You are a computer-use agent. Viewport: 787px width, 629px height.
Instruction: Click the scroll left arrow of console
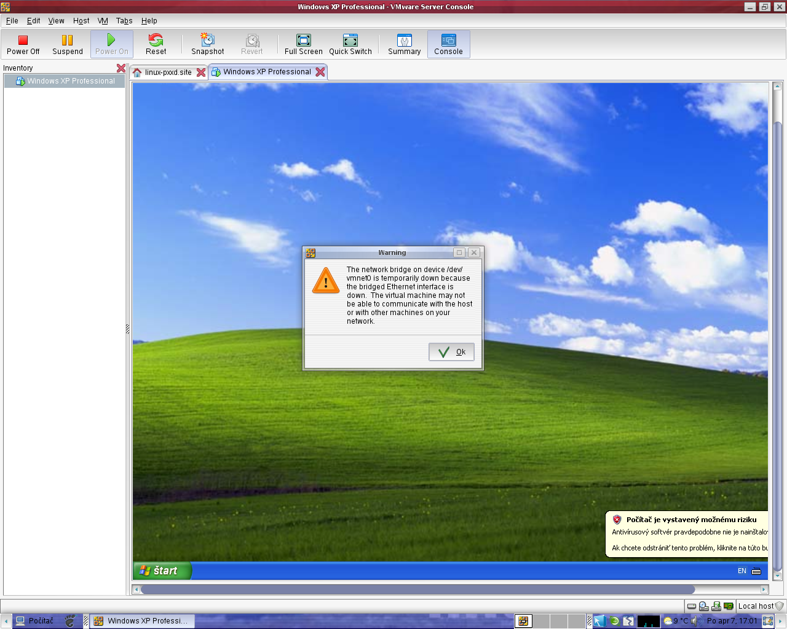click(x=136, y=589)
